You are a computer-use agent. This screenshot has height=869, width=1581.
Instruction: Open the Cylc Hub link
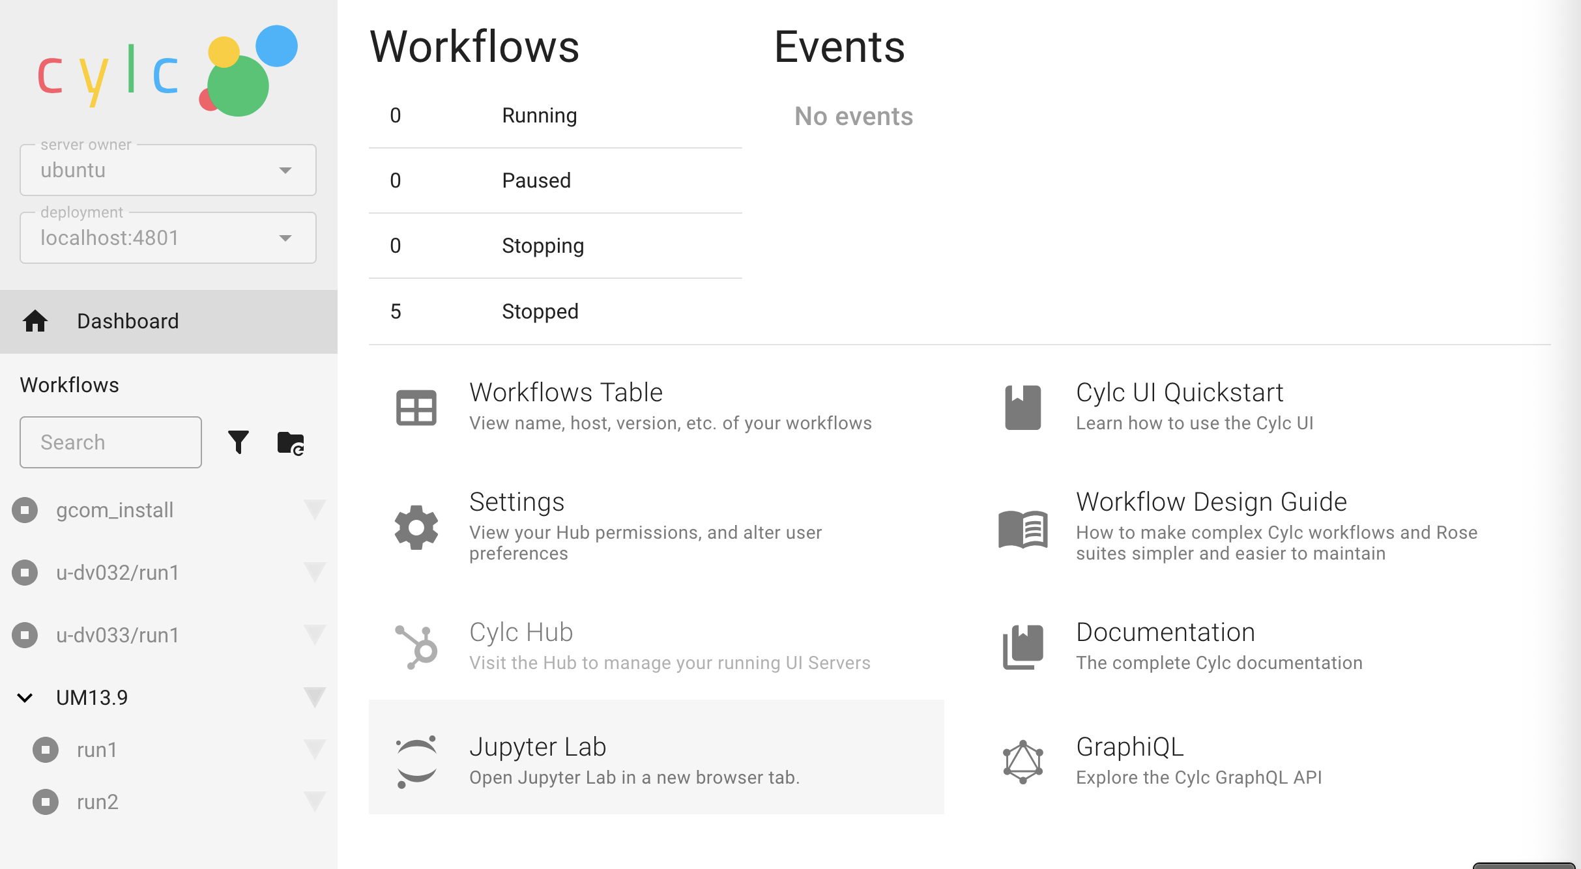coord(521,633)
